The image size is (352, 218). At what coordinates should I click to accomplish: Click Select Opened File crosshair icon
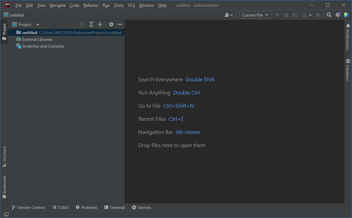coord(83,24)
